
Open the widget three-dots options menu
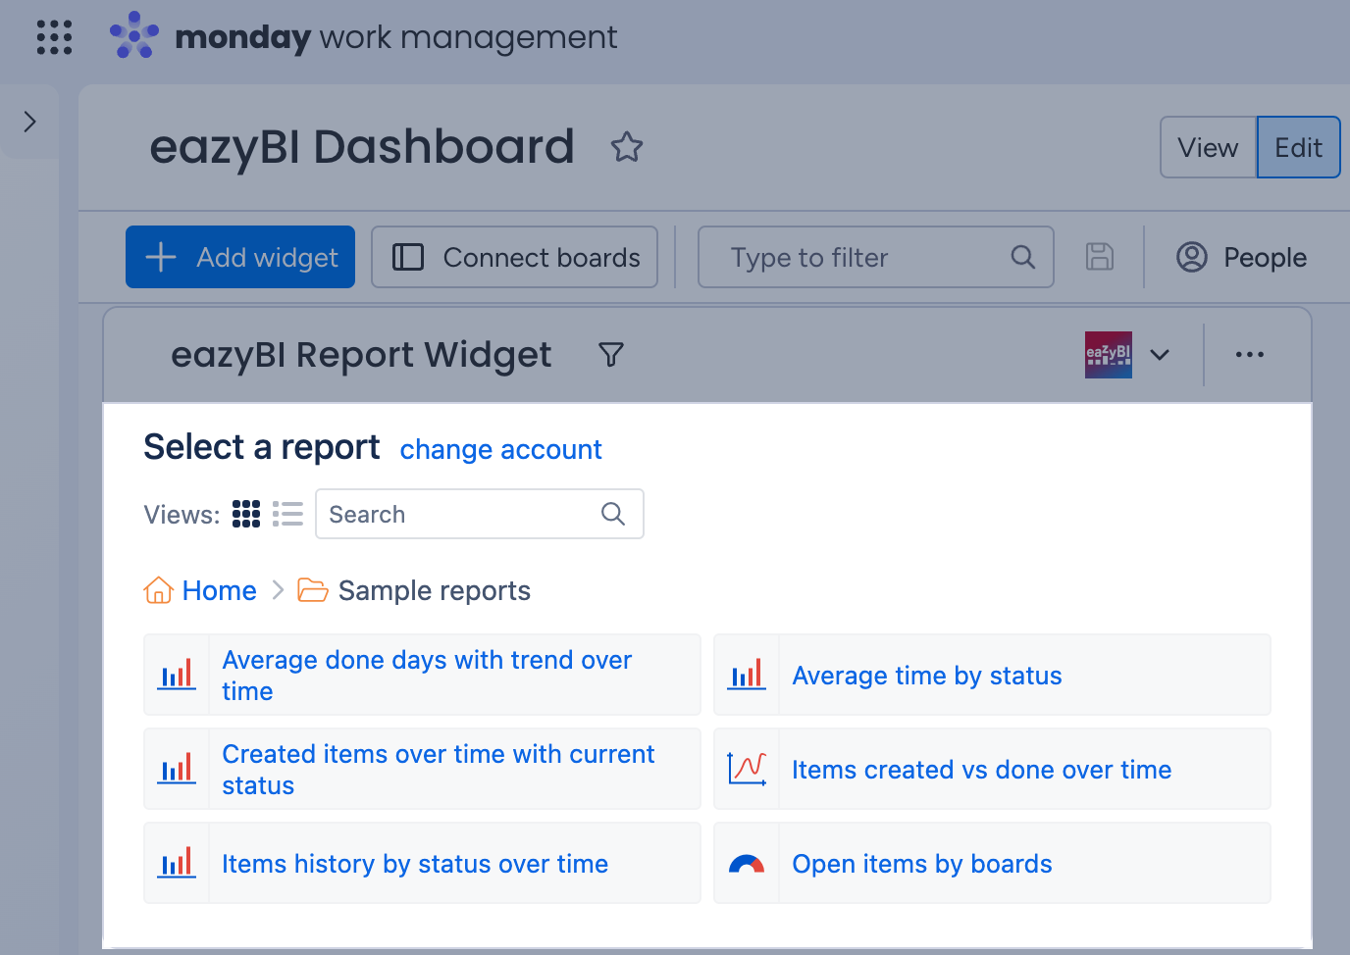click(x=1250, y=354)
